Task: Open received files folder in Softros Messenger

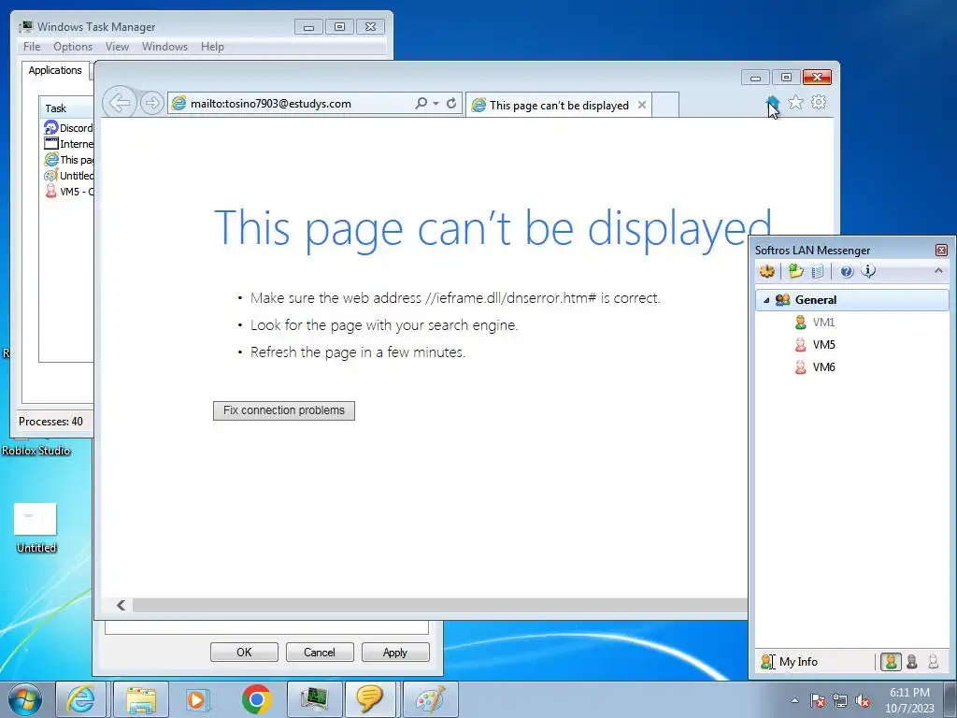Action: 795,271
